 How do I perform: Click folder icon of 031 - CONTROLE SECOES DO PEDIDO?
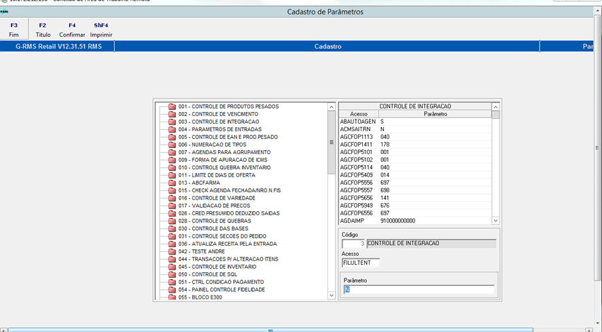click(172, 236)
